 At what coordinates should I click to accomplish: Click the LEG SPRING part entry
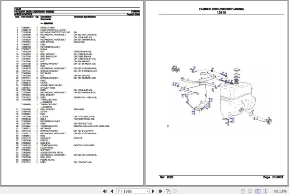47,148
